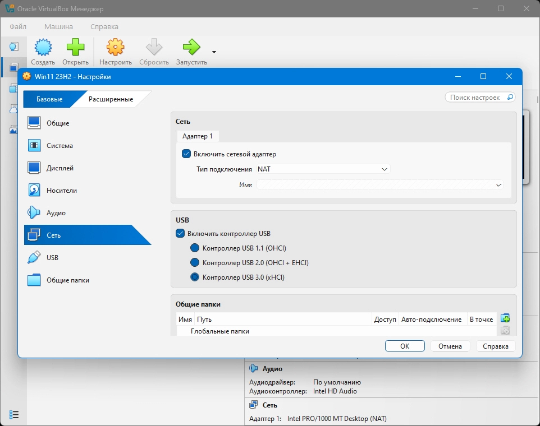Open the USB settings category
Image resolution: width=540 pixels, height=426 pixels.
[x=88, y=257]
